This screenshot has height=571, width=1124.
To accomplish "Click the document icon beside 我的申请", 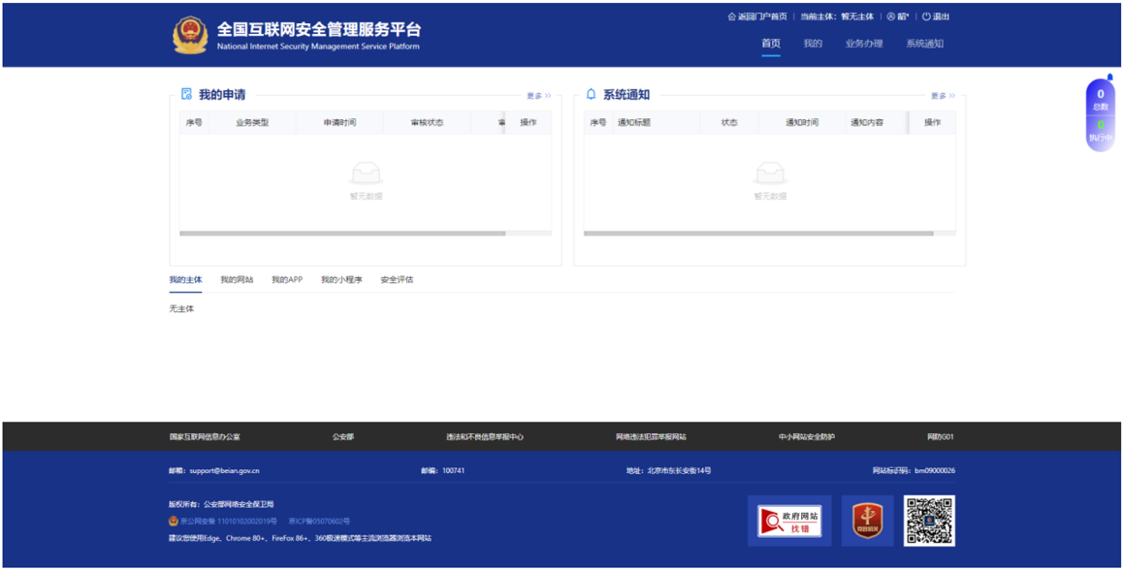I will pos(186,94).
